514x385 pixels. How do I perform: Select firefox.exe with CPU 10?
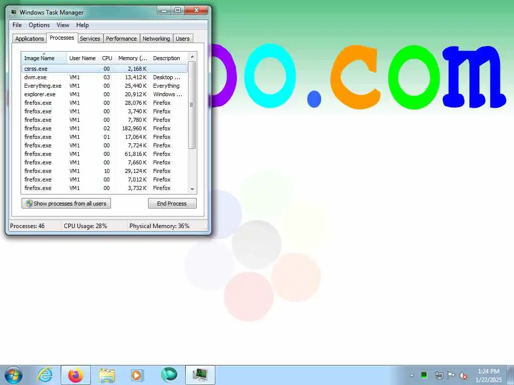104,171
